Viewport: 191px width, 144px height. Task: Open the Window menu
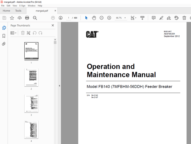31,6
